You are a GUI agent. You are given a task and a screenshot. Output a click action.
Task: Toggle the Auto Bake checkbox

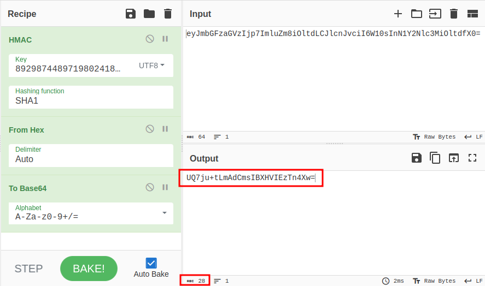click(151, 263)
